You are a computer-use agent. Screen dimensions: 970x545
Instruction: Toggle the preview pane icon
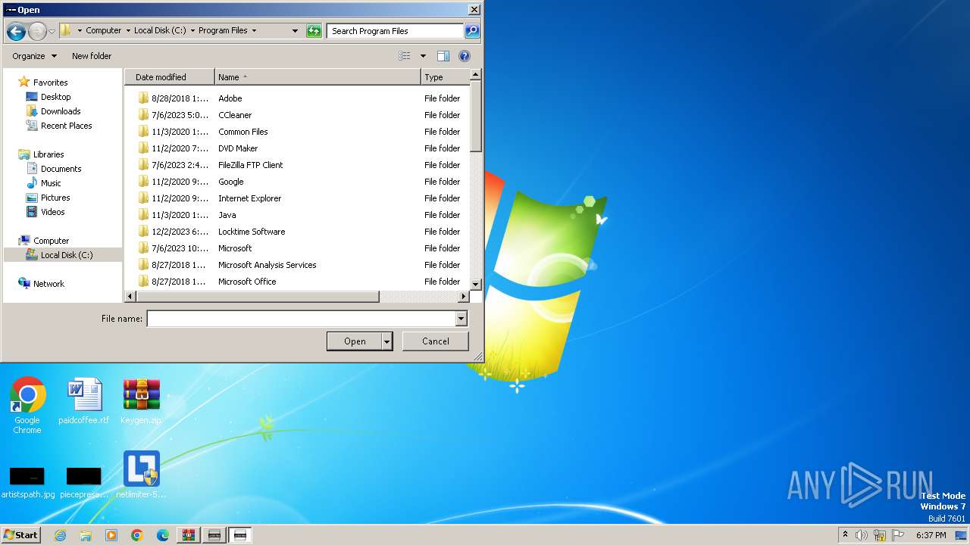pyautogui.click(x=443, y=56)
